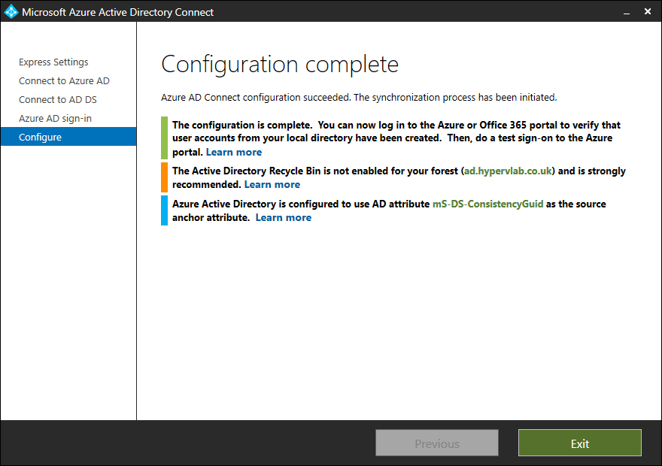Click the mS-DS-ConsistencyGuid attribute text
This screenshot has width=662, height=466.
tap(487, 204)
